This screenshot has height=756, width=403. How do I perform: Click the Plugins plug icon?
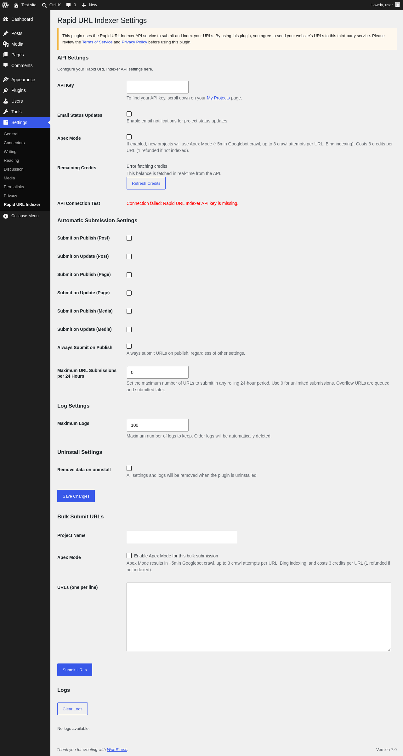point(6,90)
